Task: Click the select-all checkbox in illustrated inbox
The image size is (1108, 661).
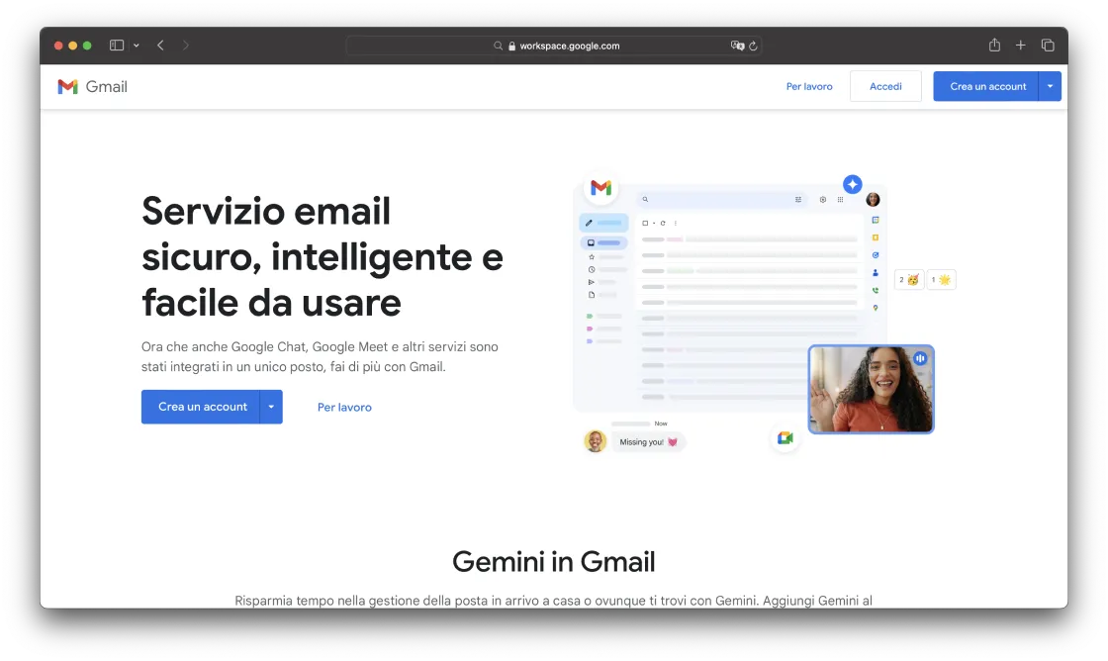Action: coord(645,223)
